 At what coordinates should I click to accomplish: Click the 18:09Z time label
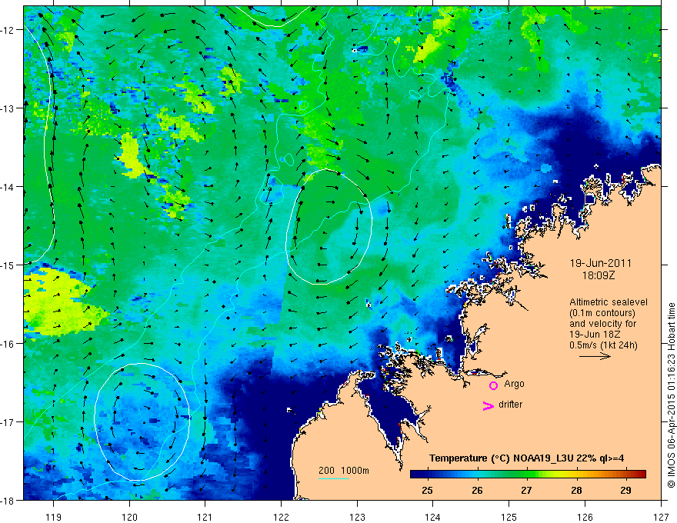click(599, 275)
